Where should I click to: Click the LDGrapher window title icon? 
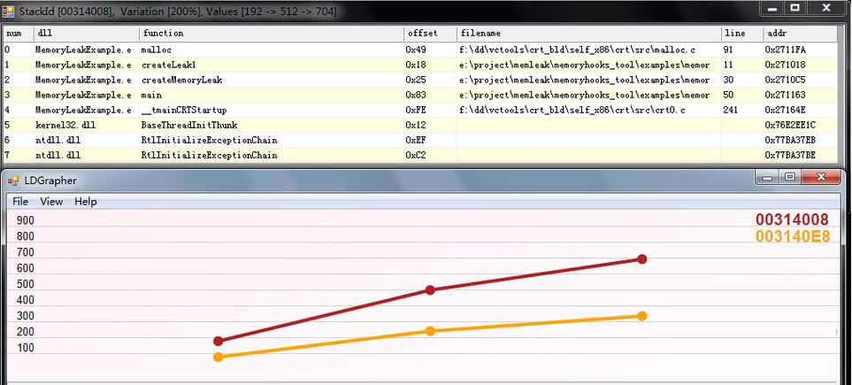coord(12,180)
